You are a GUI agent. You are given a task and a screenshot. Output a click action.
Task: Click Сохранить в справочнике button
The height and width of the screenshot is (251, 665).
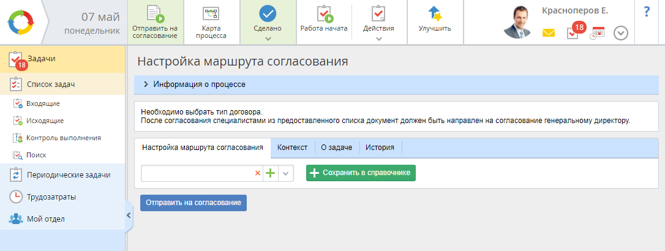point(361,173)
